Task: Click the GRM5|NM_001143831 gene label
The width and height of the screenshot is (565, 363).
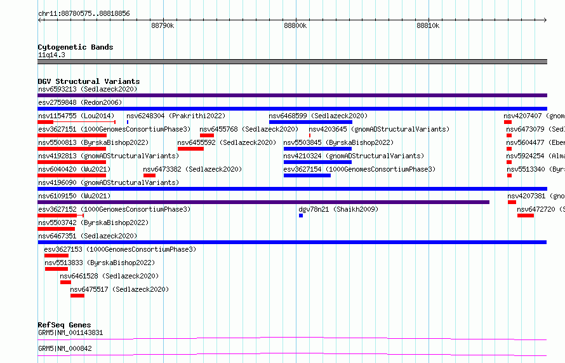Action: [70, 332]
